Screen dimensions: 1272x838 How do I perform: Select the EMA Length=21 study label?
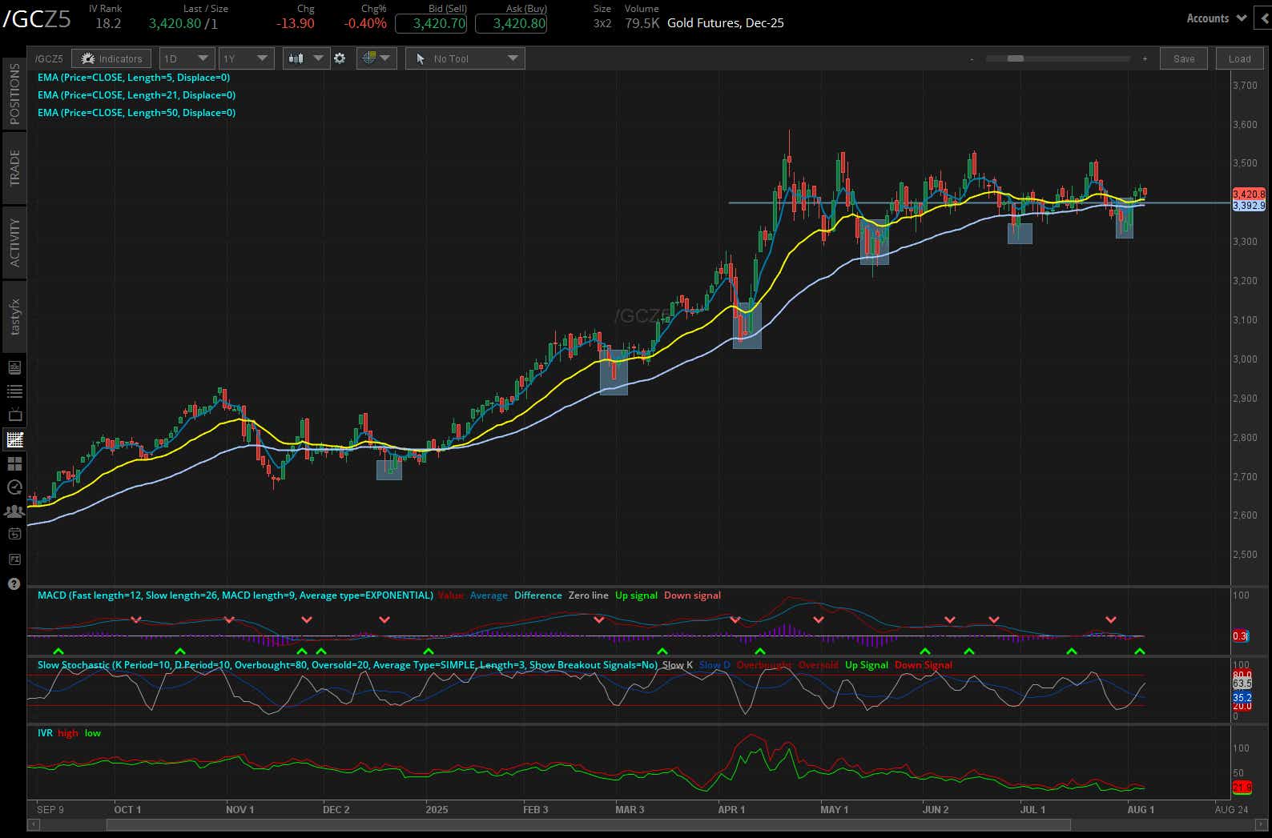(136, 95)
